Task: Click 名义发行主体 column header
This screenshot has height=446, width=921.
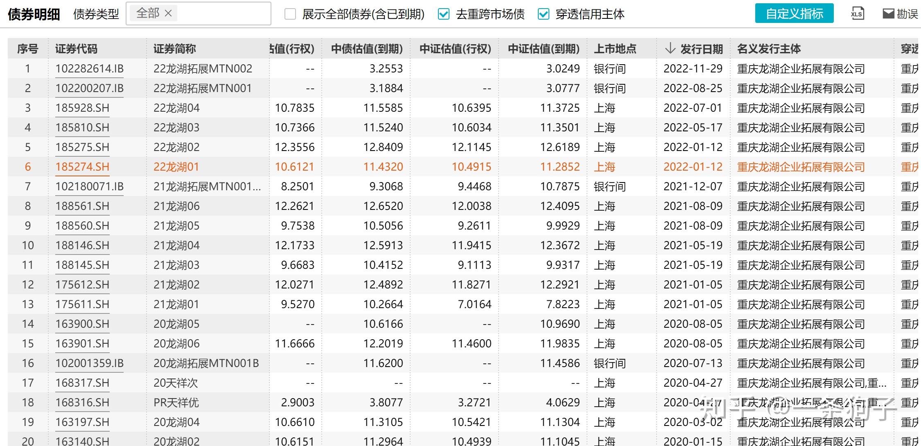Action: coord(769,49)
